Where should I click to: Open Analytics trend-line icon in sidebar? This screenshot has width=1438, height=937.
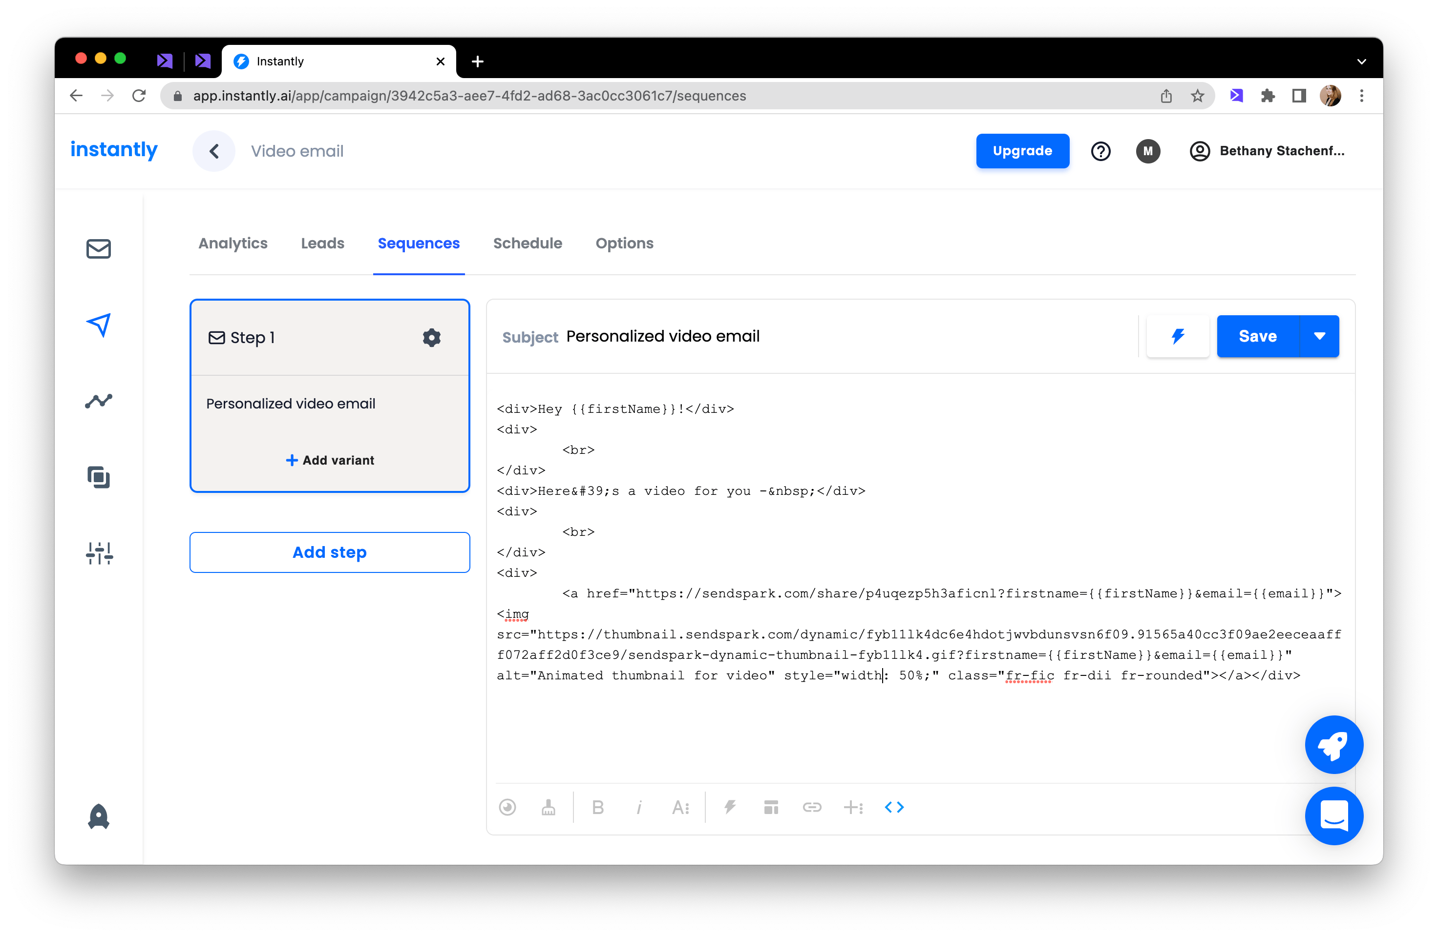point(99,401)
